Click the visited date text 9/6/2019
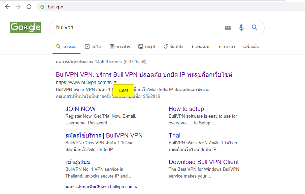 point(151,96)
